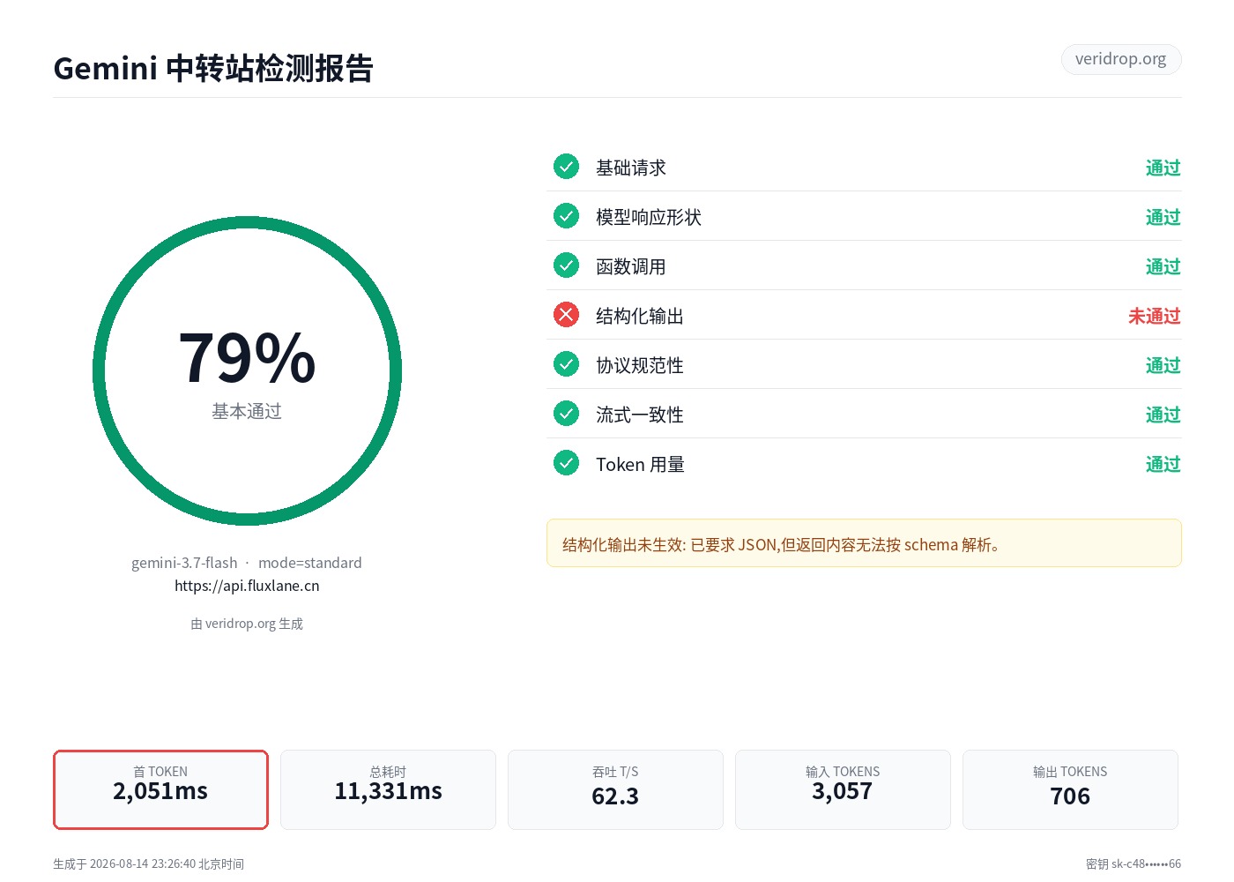Click the red 未通过 status label
Viewport: 1234px width, 882px height.
pyautogui.click(x=1154, y=316)
